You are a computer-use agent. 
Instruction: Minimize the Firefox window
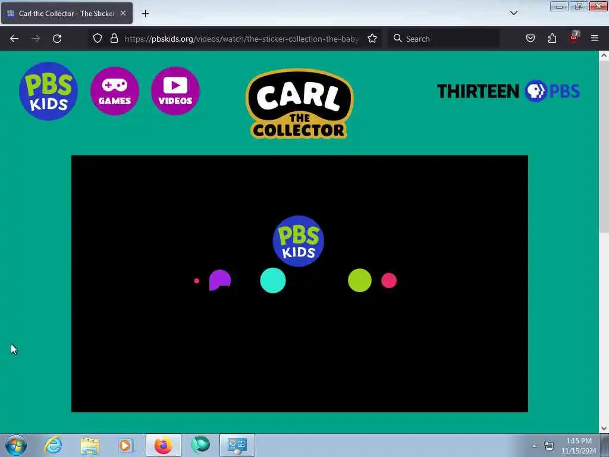[x=559, y=7]
